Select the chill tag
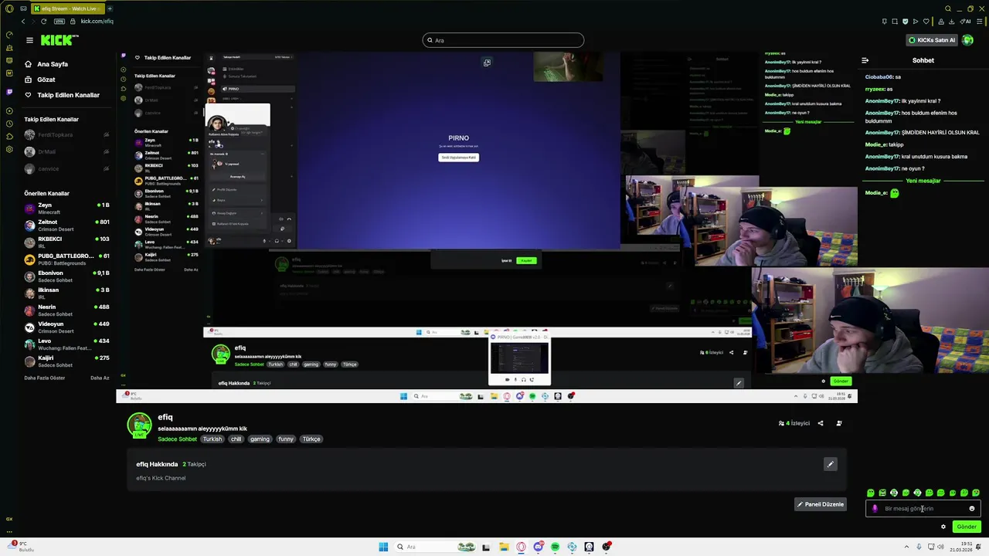 [236, 439]
